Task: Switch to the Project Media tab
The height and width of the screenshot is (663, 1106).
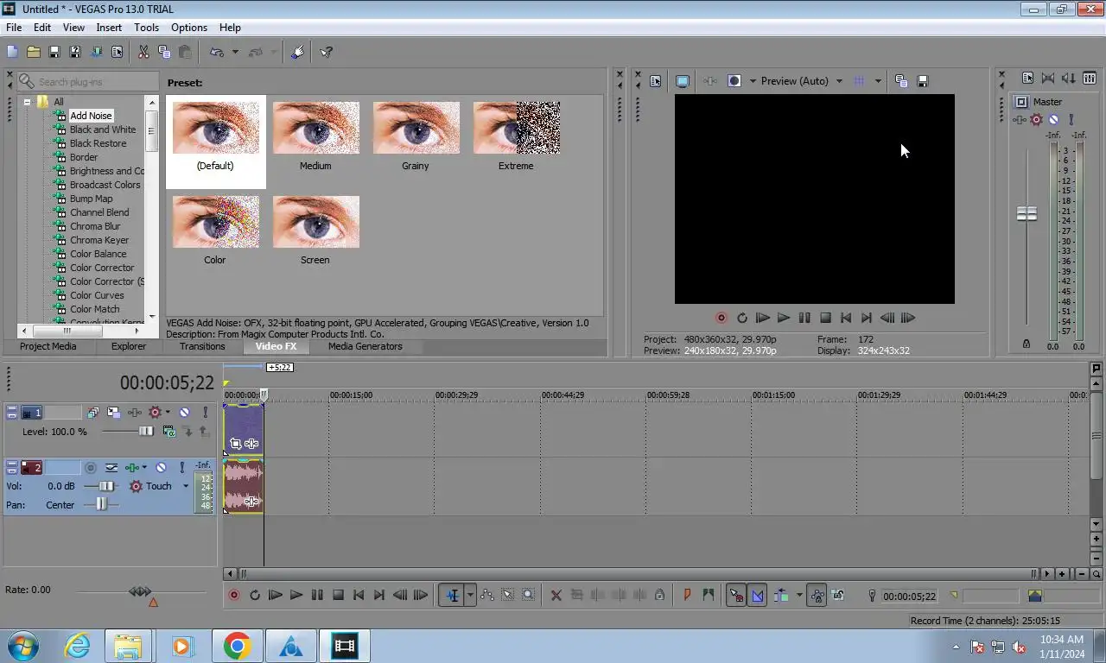Action: [x=48, y=346]
